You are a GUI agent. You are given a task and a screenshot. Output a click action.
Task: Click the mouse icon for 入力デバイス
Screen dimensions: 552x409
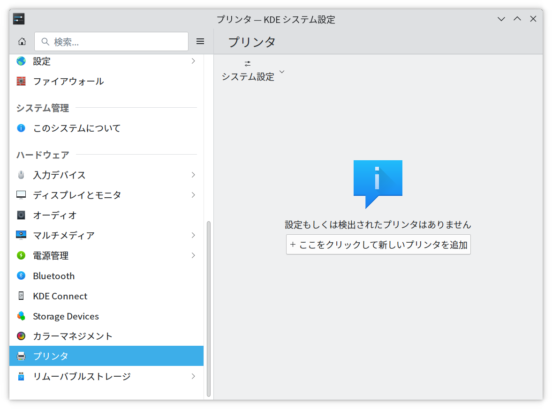[21, 175]
